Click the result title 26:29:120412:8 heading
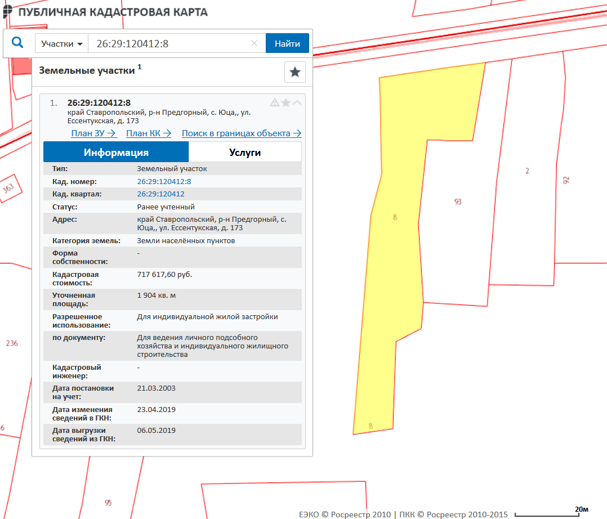Viewport: 607px width, 519px height. [x=99, y=102]
